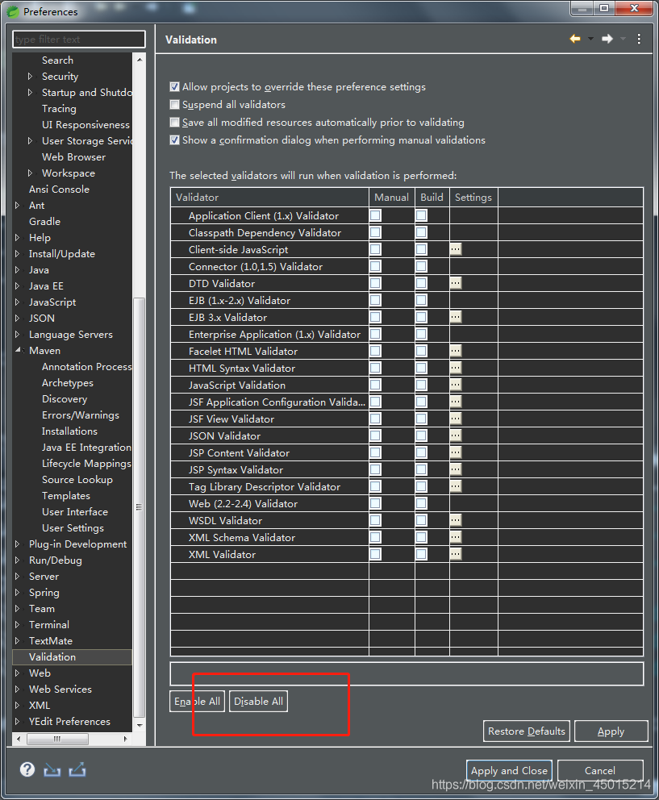This screenshot has width=659, height=800.
Task: Click the tree's vertical scrollbar thumb
Action: tap(139, 507)
